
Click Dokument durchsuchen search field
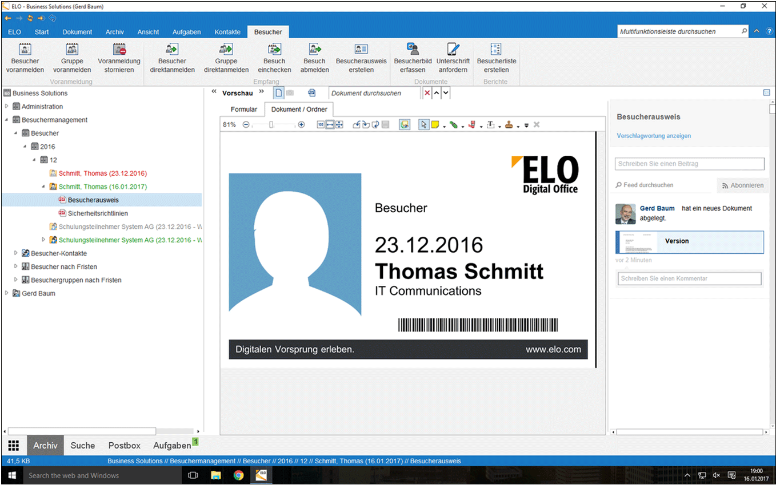(375, 93)
